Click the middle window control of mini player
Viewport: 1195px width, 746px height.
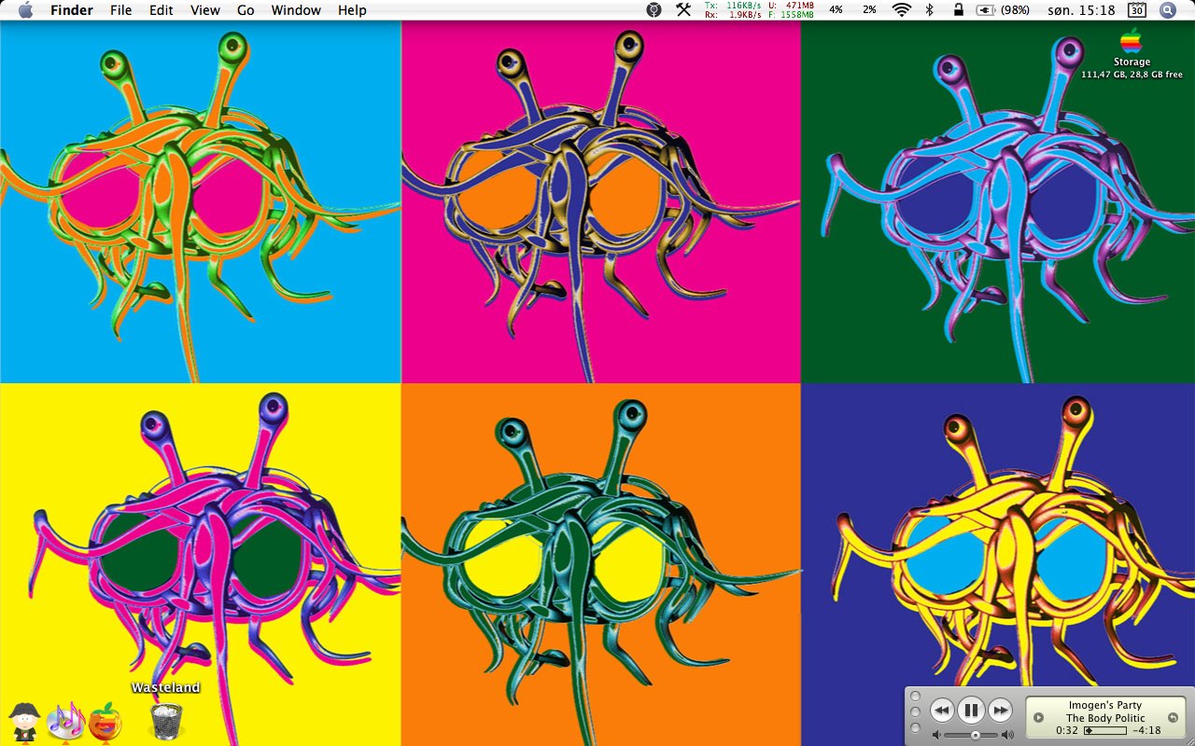pos(915,711)
